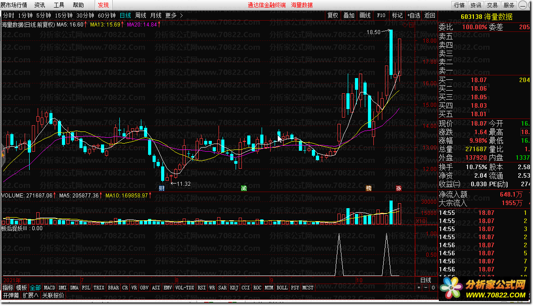Viewport: 534px width, 306px height.
Task: Select the 15分钟 timeframe
Action: coord(64,15)
